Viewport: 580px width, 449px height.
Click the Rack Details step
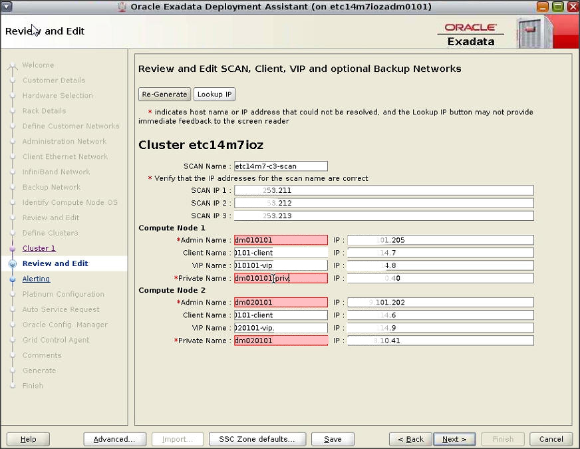[44, 111]
